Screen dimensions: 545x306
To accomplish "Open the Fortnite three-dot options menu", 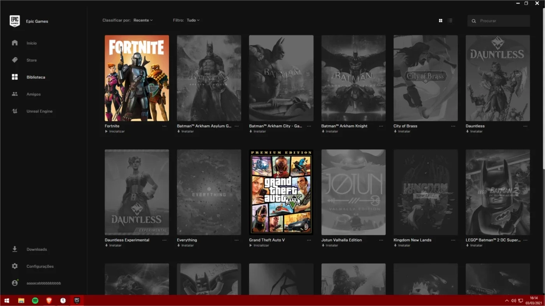I will (x=164, y=126).
